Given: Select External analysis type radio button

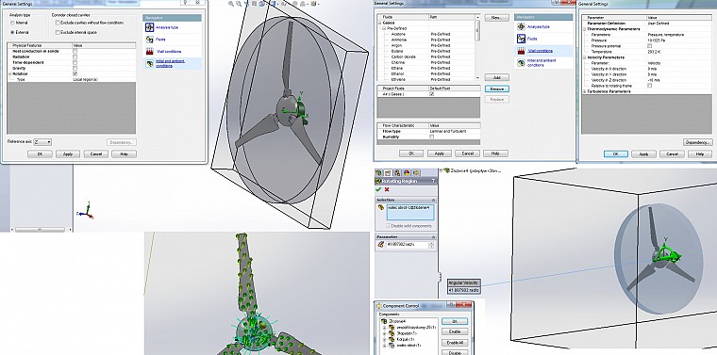Looking at the screenshot, I should pyautogui.click(x=12, y=32).
